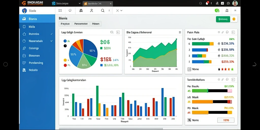The height and width of the screenshot is (130, 260).
Task: Open the dropdown arrow on Skindespe browser tab
Action: (79, 3)
